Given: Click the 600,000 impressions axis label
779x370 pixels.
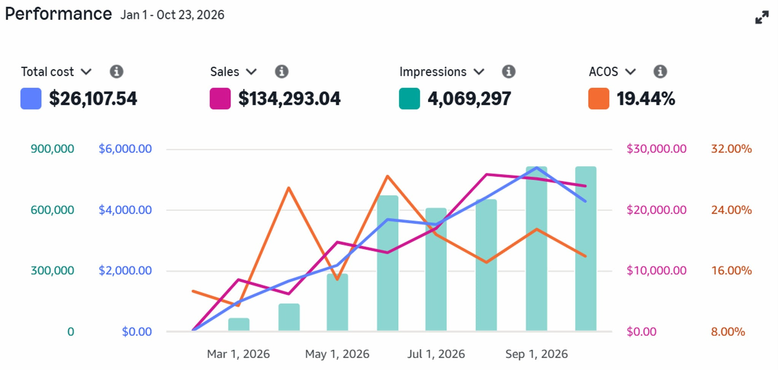Looking at the screenshot, I should [52, 210].
